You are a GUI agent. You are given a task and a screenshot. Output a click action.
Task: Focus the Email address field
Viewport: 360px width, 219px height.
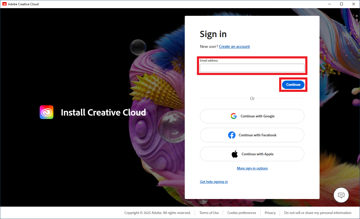point(252,68)
